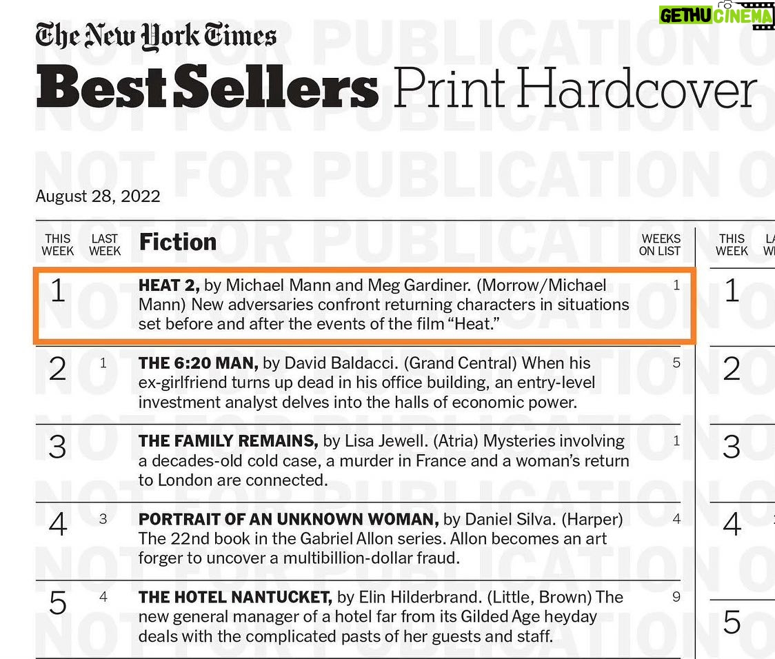The image size is (775, 659).
Task: Click rank number 2 in the right-hand list
Action: [732, 369]
